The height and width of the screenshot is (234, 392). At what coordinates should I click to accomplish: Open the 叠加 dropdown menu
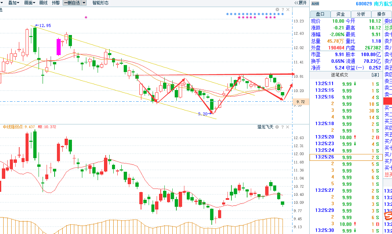(13, 3)
